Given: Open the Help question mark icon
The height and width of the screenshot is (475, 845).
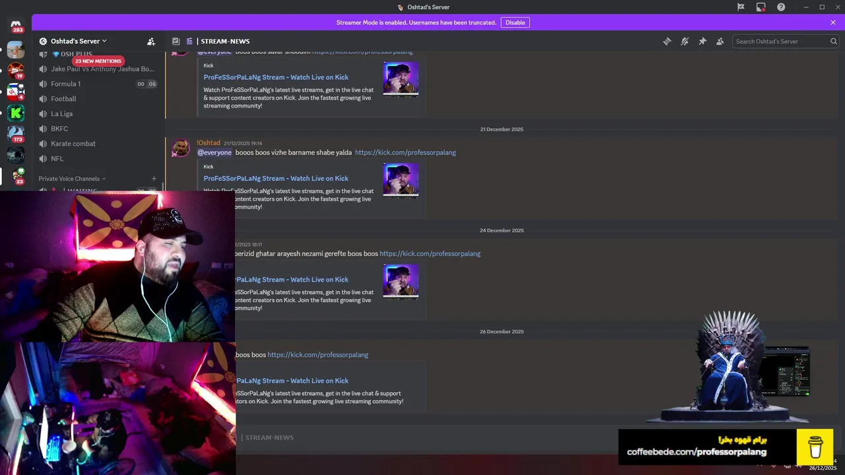Looking at the screenshot, I should click(782, 7).
